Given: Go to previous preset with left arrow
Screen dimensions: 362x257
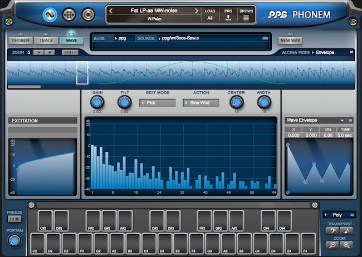Looking at the screenshot, I should point(111,11).
